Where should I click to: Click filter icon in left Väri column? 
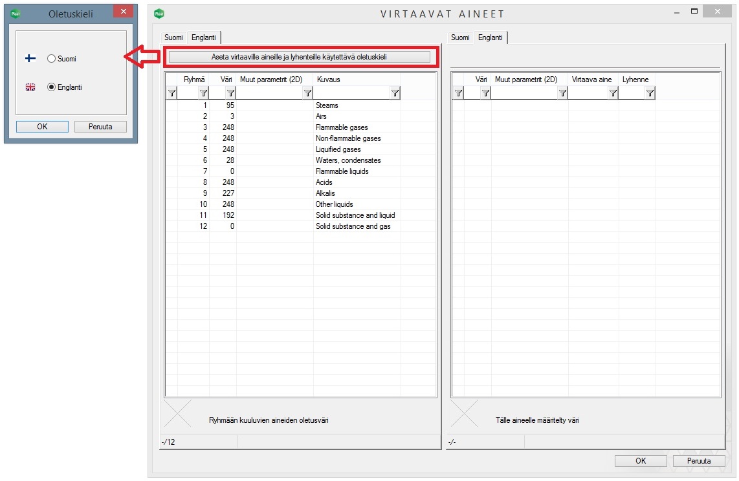pos(230,94)
